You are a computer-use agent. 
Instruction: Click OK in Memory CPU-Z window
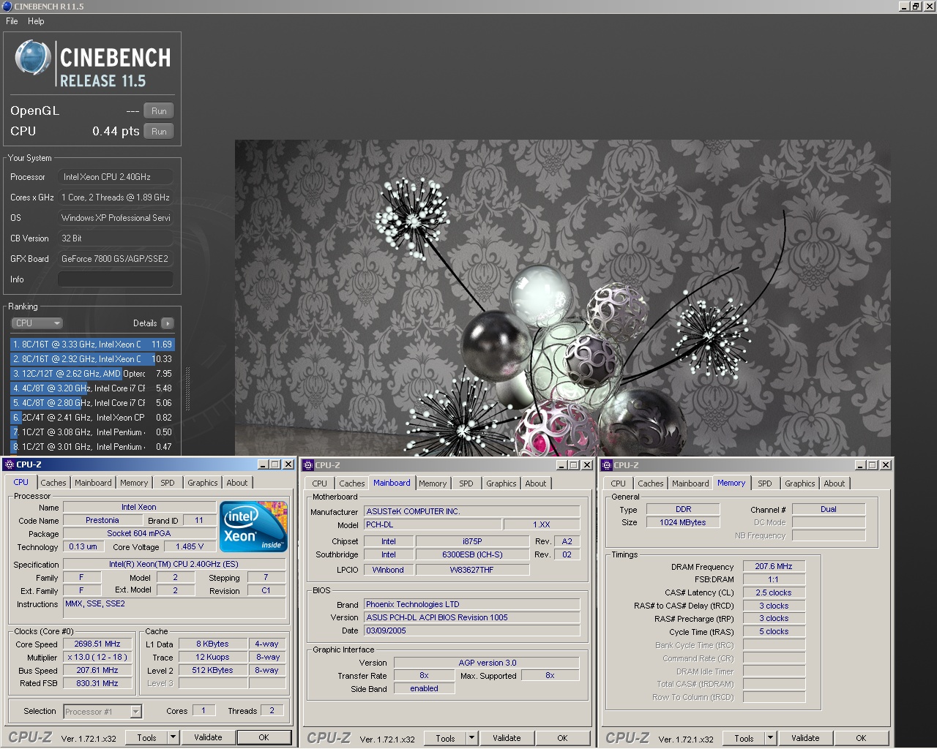(x=861, y=738)
